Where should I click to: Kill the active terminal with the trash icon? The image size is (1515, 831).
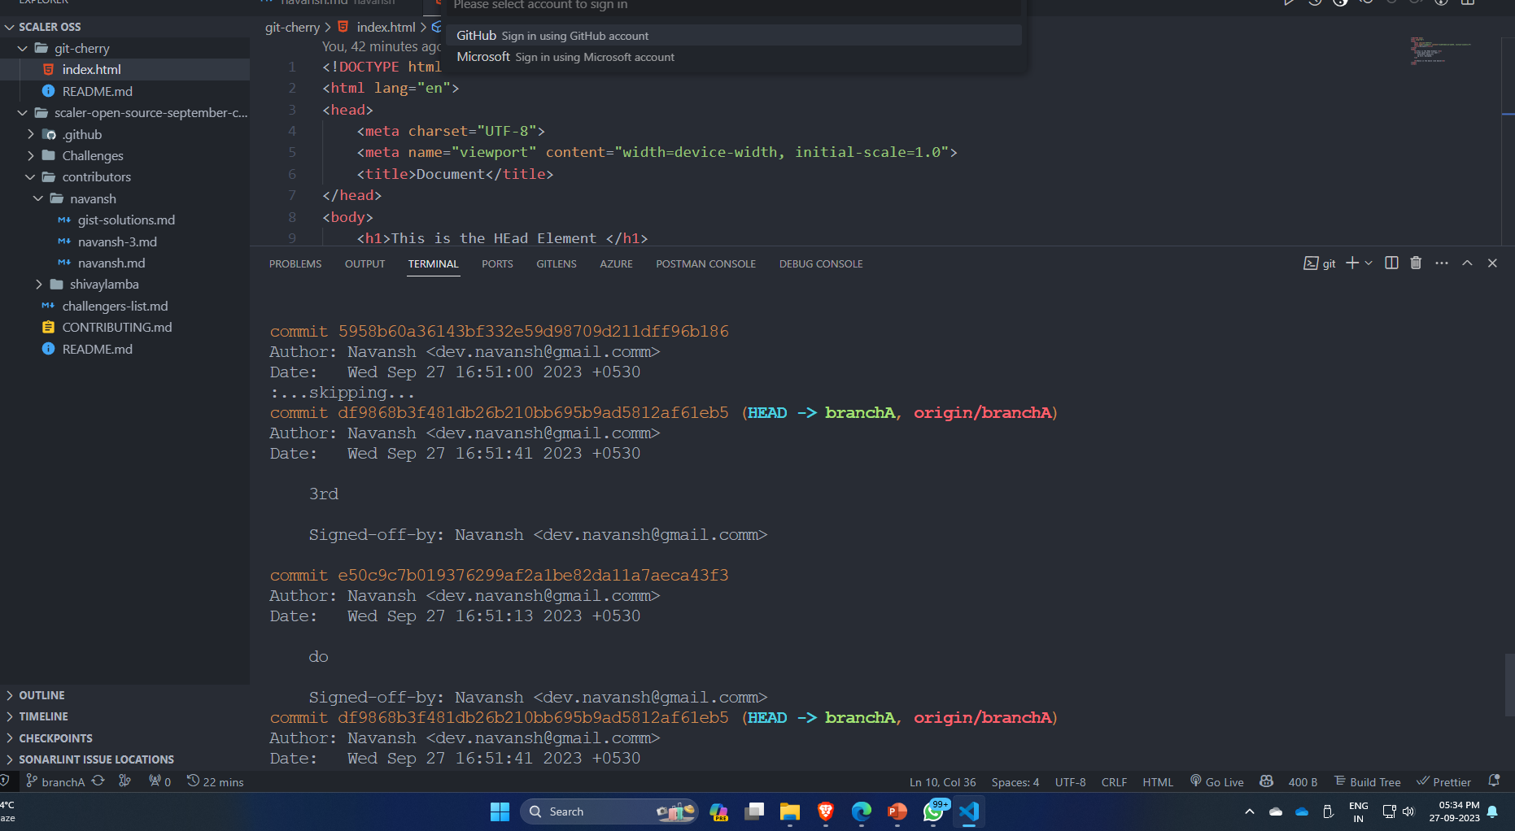[x=1416, y=263]
